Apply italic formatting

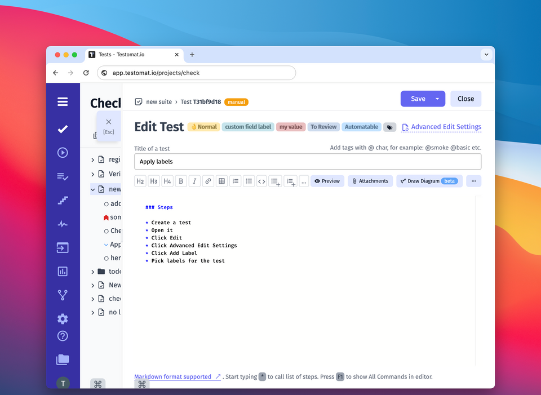(194, 181)
